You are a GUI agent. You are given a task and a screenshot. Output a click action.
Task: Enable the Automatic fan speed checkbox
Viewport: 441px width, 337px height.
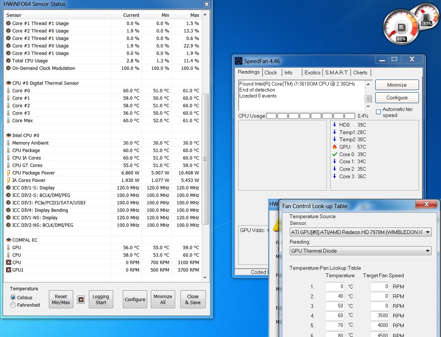pyautogui.click(x=378, y=112)
